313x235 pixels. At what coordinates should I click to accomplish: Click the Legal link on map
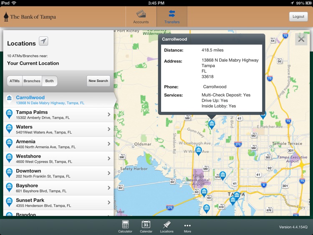point(121,212)
